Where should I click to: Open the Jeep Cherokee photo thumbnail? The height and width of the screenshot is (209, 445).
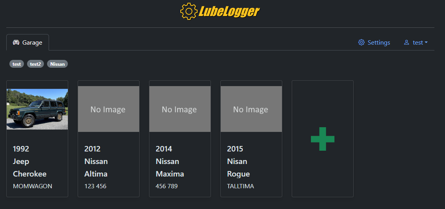[x=37, y=109]
